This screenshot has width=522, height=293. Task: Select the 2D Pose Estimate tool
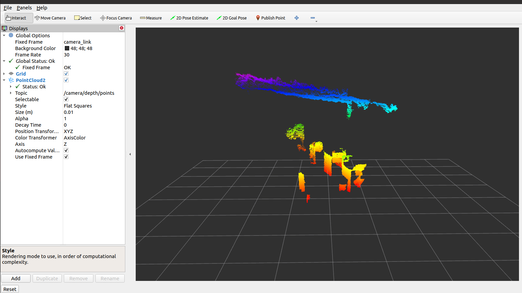189,18
